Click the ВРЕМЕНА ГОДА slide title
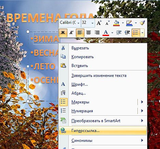The width and height of the screenshot is (160, 149). (x=50, y=18)
